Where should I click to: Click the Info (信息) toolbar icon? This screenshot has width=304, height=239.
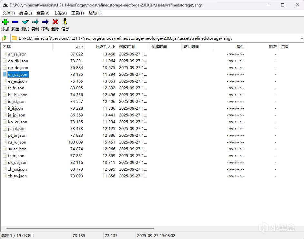coord(65,22)
